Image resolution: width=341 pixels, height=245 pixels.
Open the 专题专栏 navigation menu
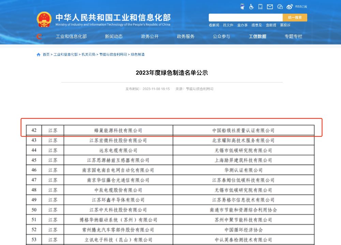point(293,36)
